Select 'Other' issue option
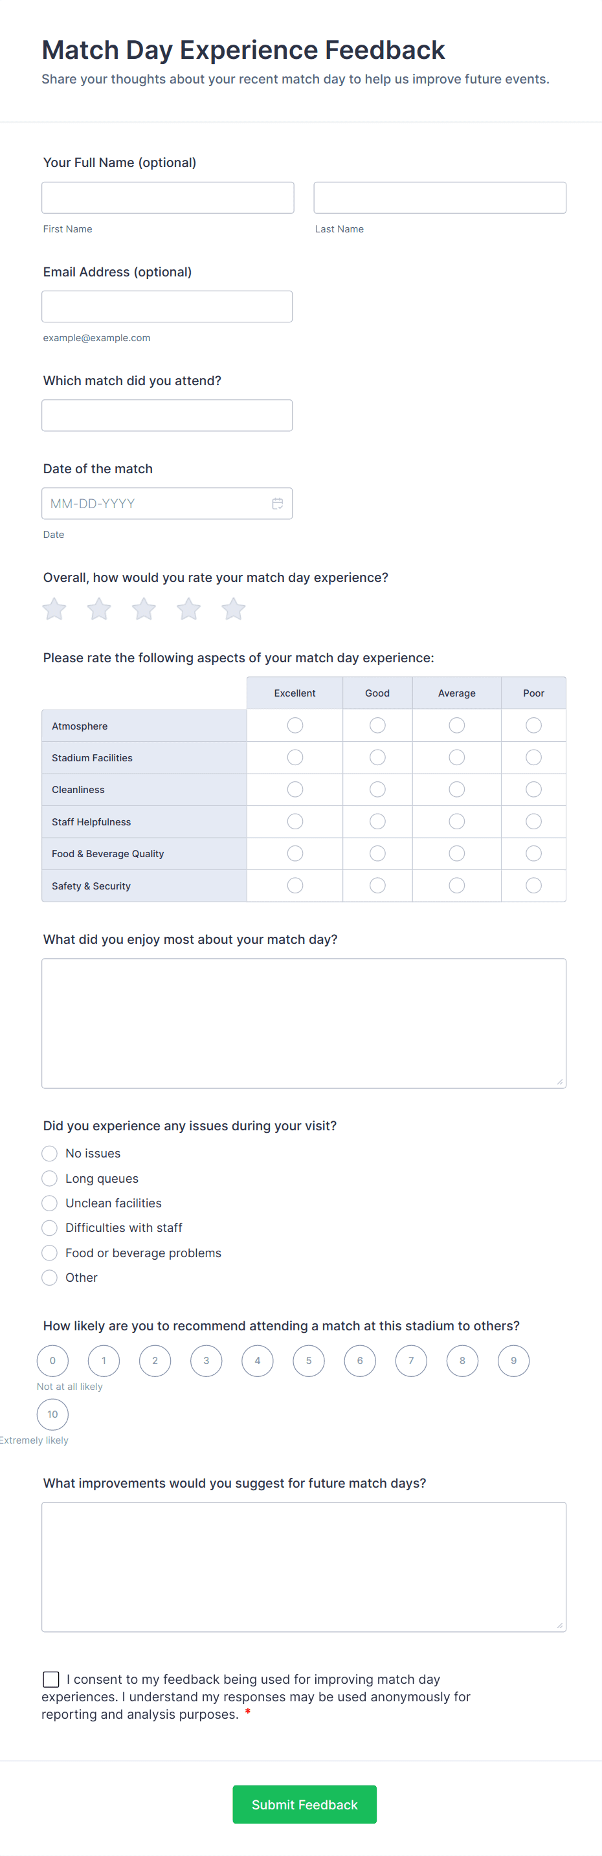602x1856 pixels. pos(50,1277)
